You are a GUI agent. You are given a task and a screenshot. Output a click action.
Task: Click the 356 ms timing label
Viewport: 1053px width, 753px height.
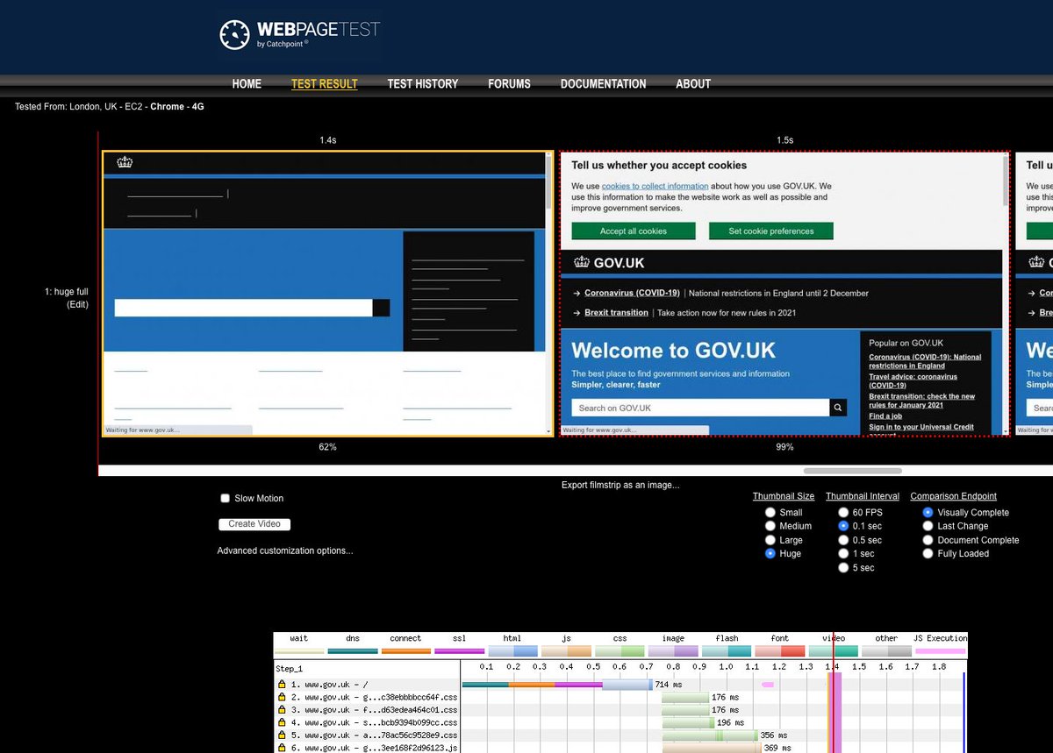point(774,735)
